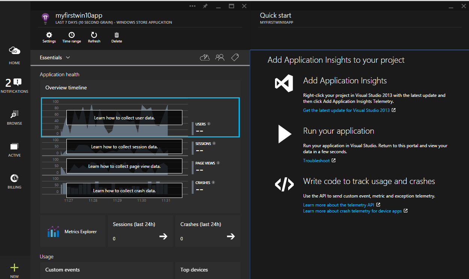This screenshot has width=469, height=279.
Task: Click the Overview timeline heading
Action: point(66,87)
